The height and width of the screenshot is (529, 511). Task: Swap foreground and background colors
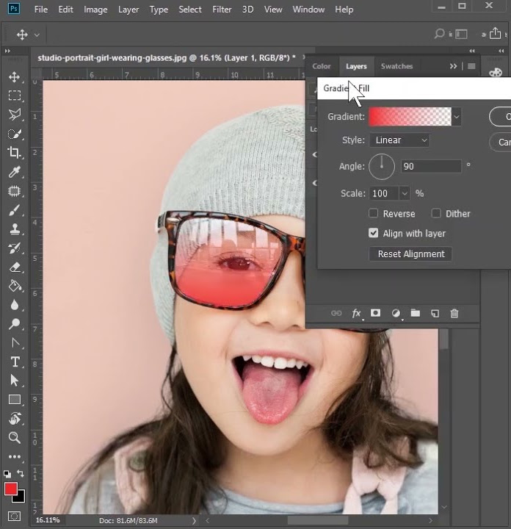(x=21, y=474)
